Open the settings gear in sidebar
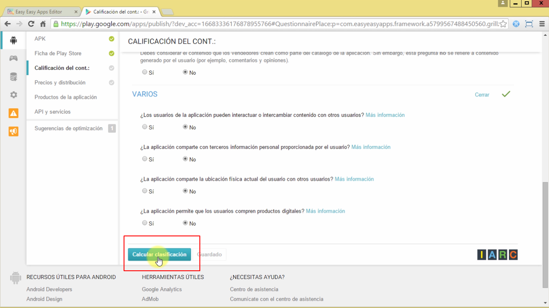The image size is (549, 308). [x=13, y=95]
